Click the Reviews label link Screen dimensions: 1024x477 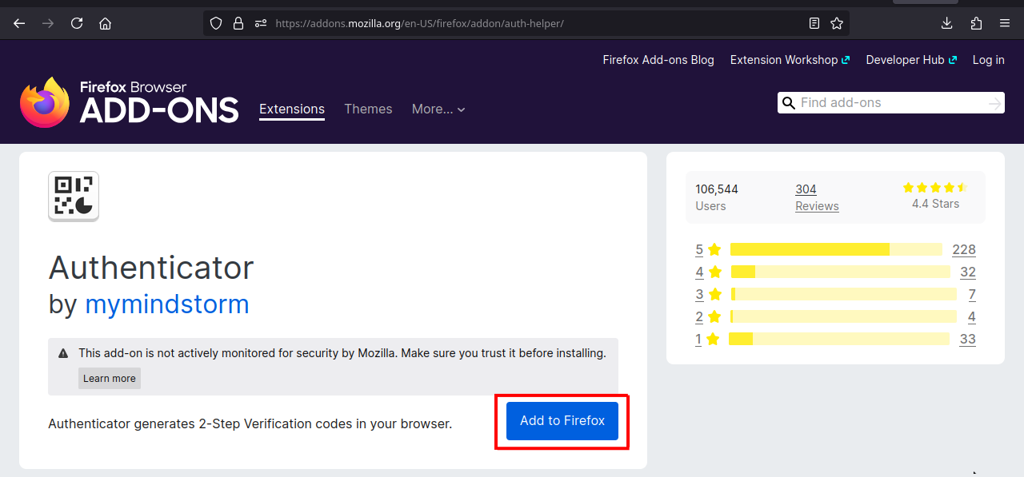coord(817,206)
